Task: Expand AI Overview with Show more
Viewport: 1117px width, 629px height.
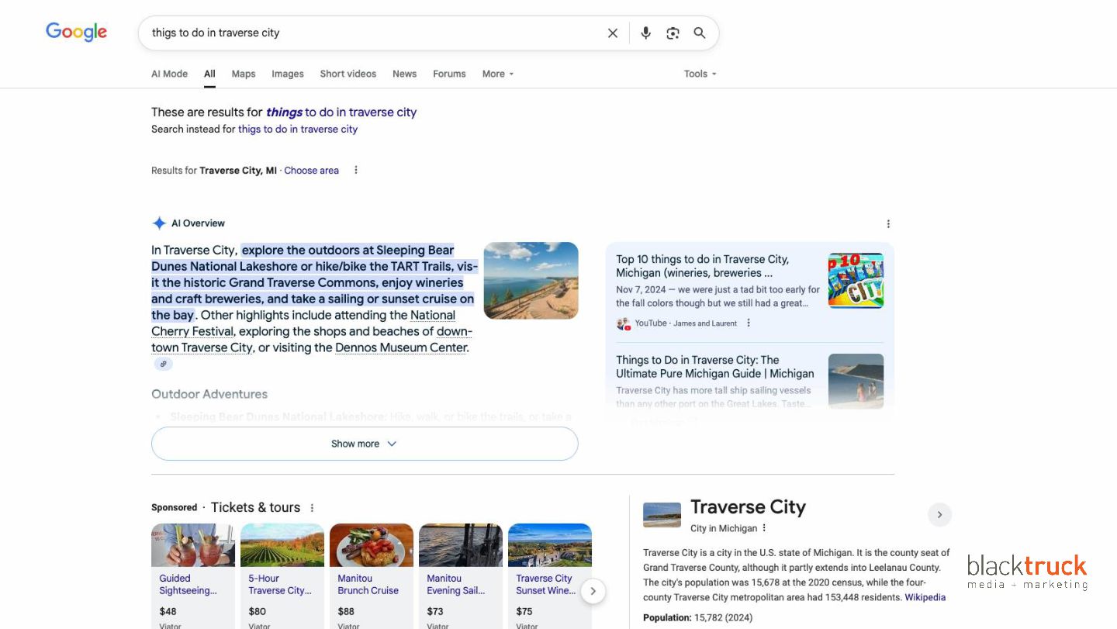Action: 365,444
